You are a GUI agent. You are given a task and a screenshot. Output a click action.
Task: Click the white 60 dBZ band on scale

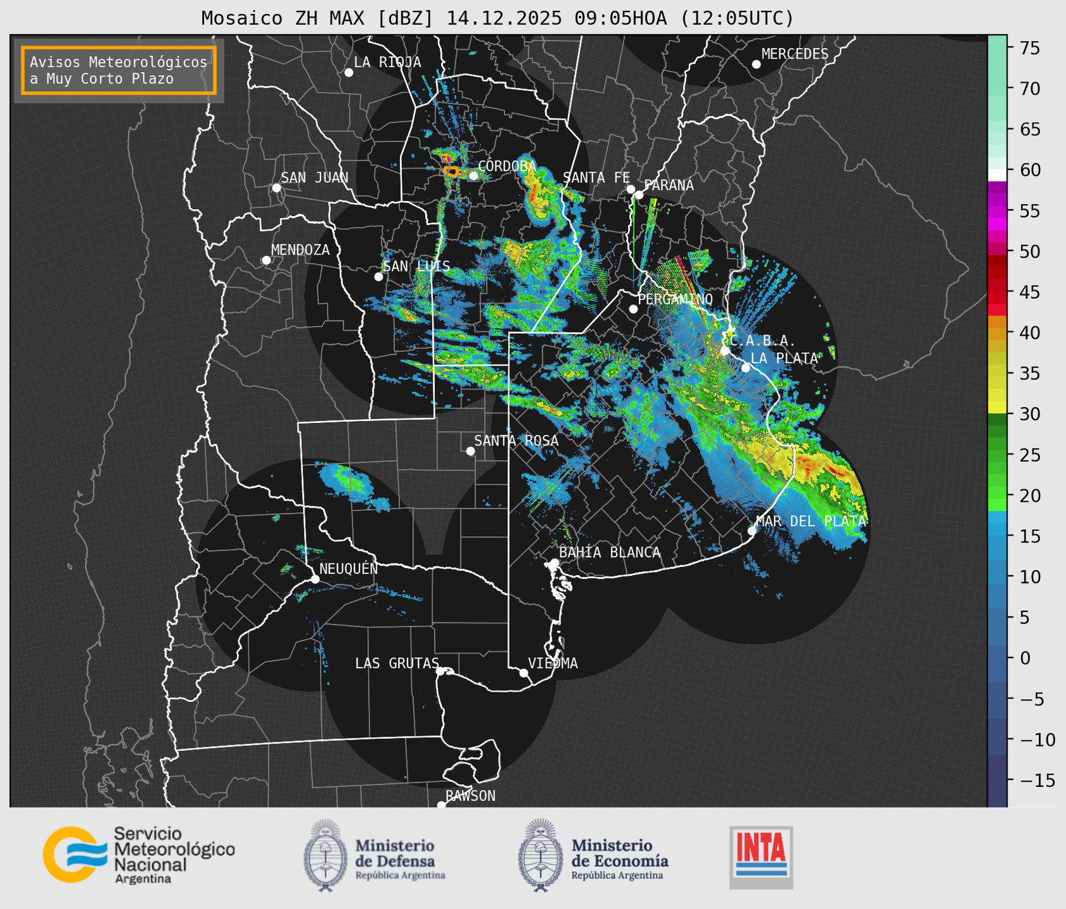tap(997, 175)
